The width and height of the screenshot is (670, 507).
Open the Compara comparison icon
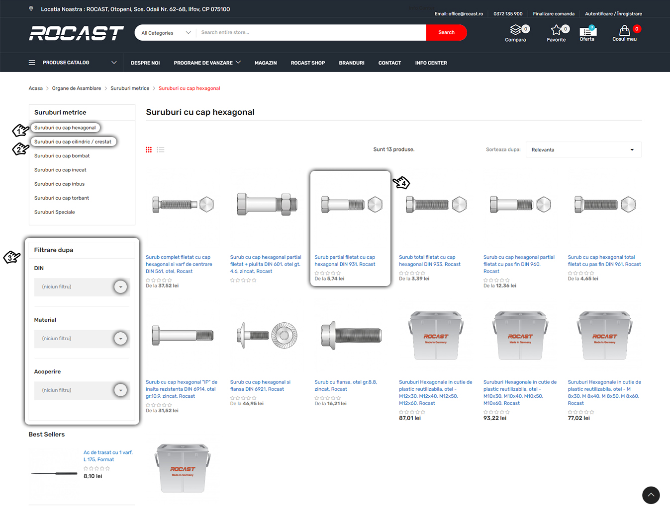516,30
